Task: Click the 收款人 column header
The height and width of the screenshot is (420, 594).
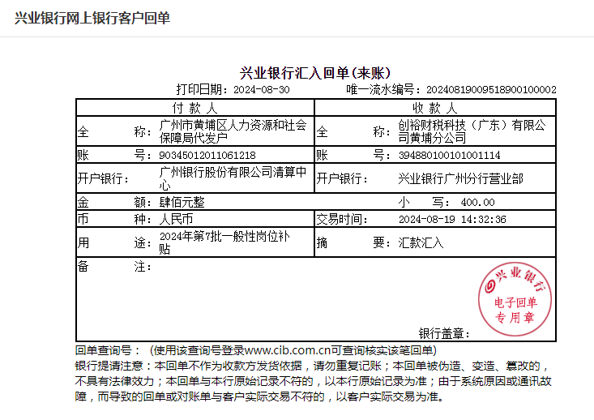Action: [435, 108]
